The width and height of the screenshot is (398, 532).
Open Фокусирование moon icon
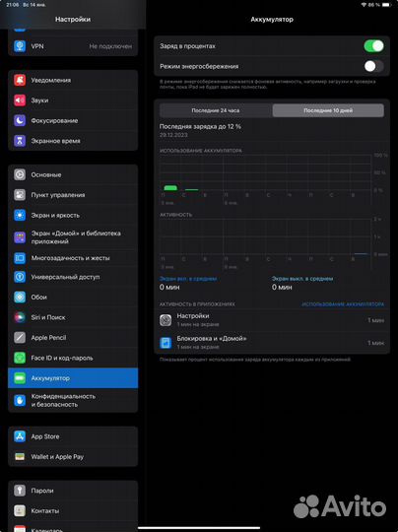pyautogui.click(x=20, y=120)
